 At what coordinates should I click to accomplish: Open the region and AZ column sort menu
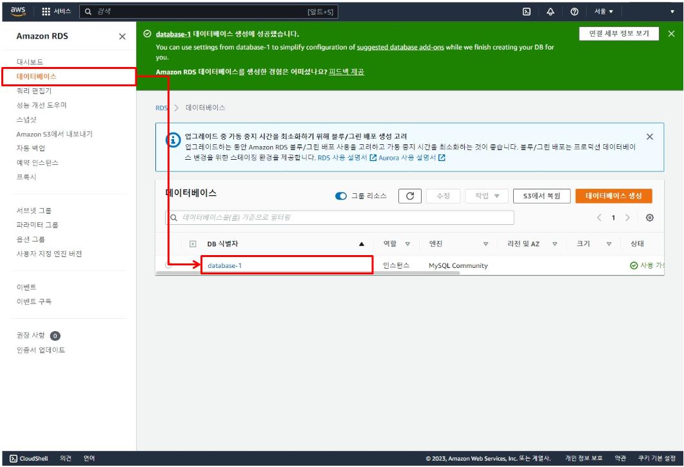(554, 244)
